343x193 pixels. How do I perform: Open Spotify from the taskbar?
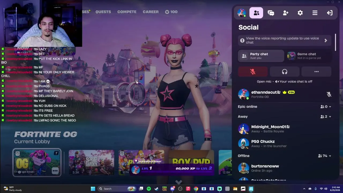(x=149, y=189)
